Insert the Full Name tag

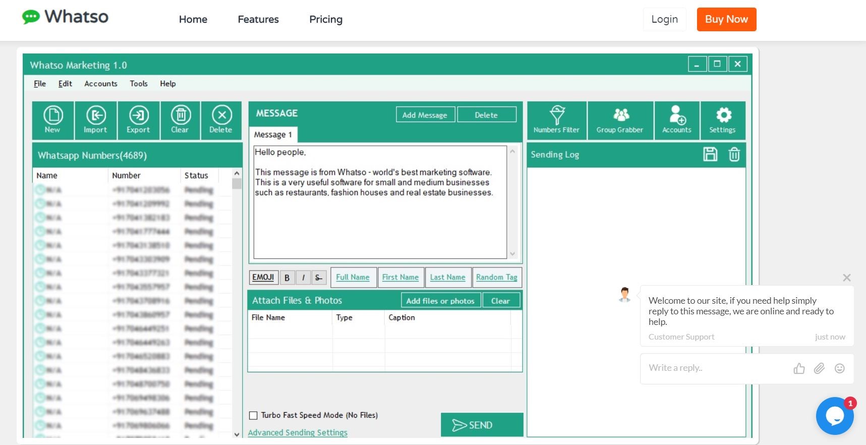(353, 277)
